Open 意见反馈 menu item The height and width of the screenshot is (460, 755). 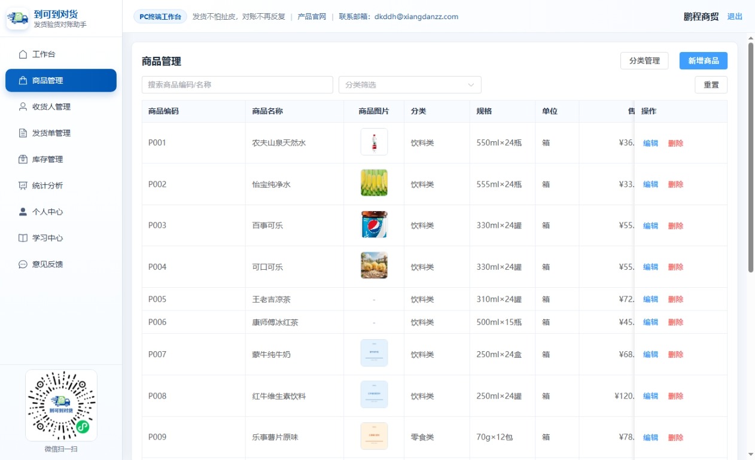[61, 264]
